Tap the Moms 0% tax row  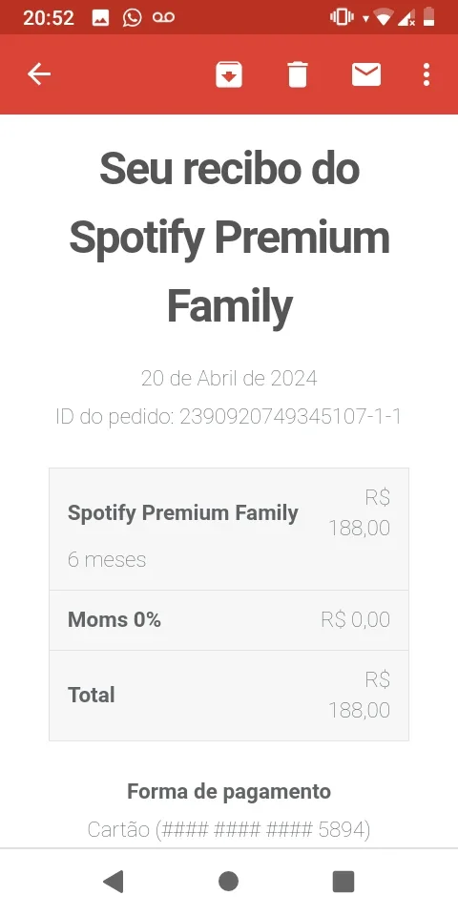pos(229,620)
